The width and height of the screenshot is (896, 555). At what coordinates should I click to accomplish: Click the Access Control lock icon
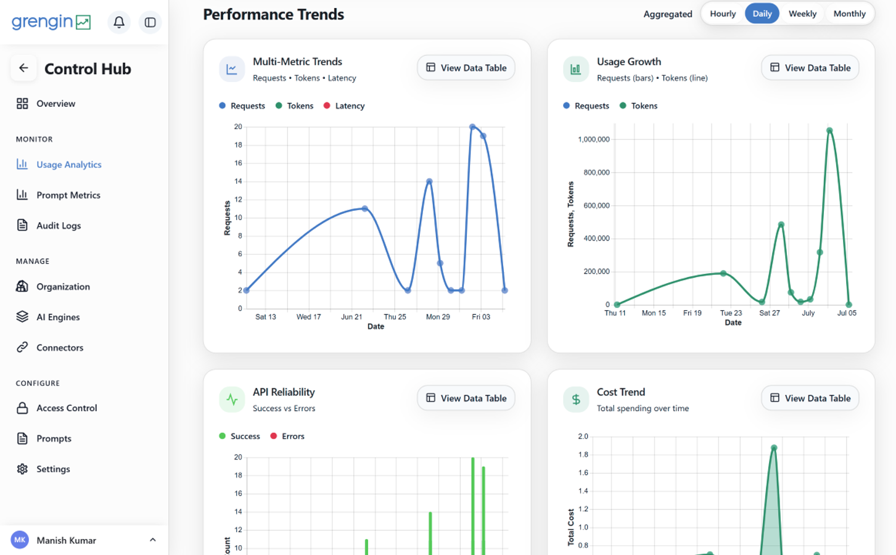coord(22,408)
